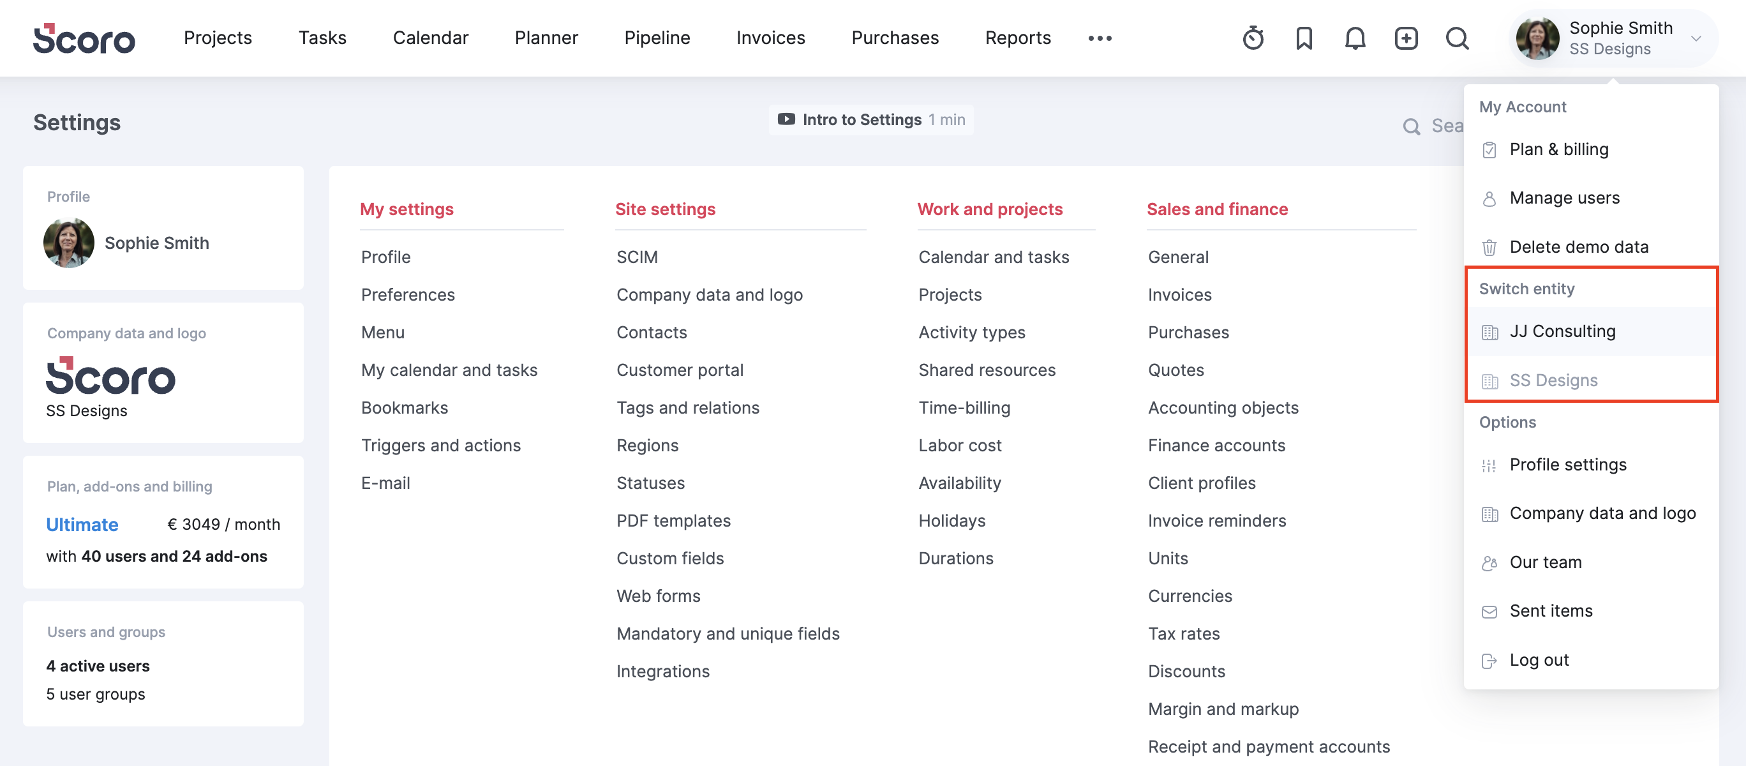Start the time tracker stopwatch icon

click(1253, 38)
